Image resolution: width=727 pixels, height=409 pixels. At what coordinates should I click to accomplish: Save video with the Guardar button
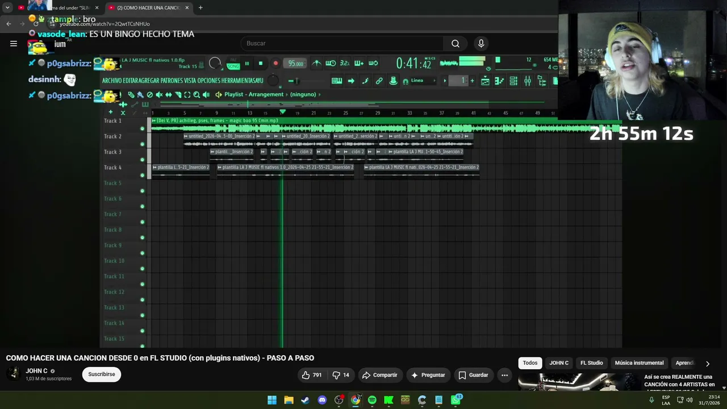coord(473,375)
